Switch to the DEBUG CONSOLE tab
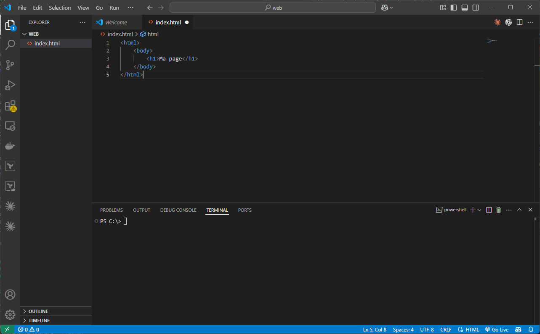This screenshot has height=334, width=540. pyautogui.click(x=178, y=210)
